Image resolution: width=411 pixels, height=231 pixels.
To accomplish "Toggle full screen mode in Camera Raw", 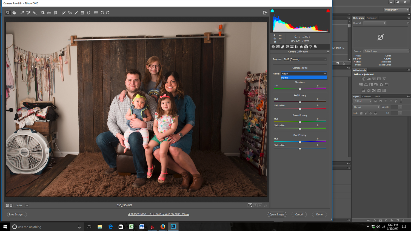I will (x=265, y=13).
